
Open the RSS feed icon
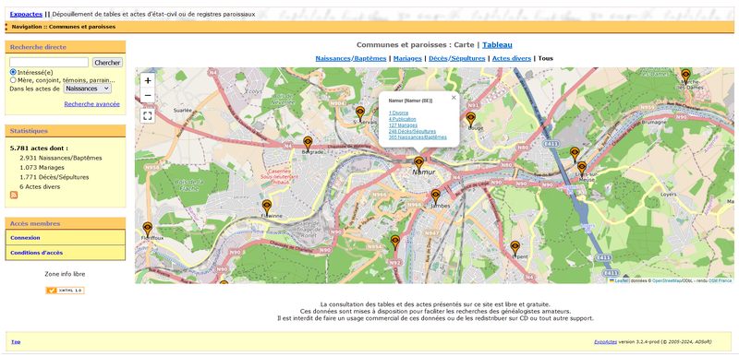coord(14,196)
